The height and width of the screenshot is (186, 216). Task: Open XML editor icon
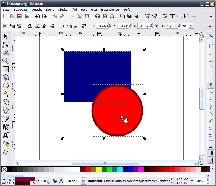tap(187, 16)
